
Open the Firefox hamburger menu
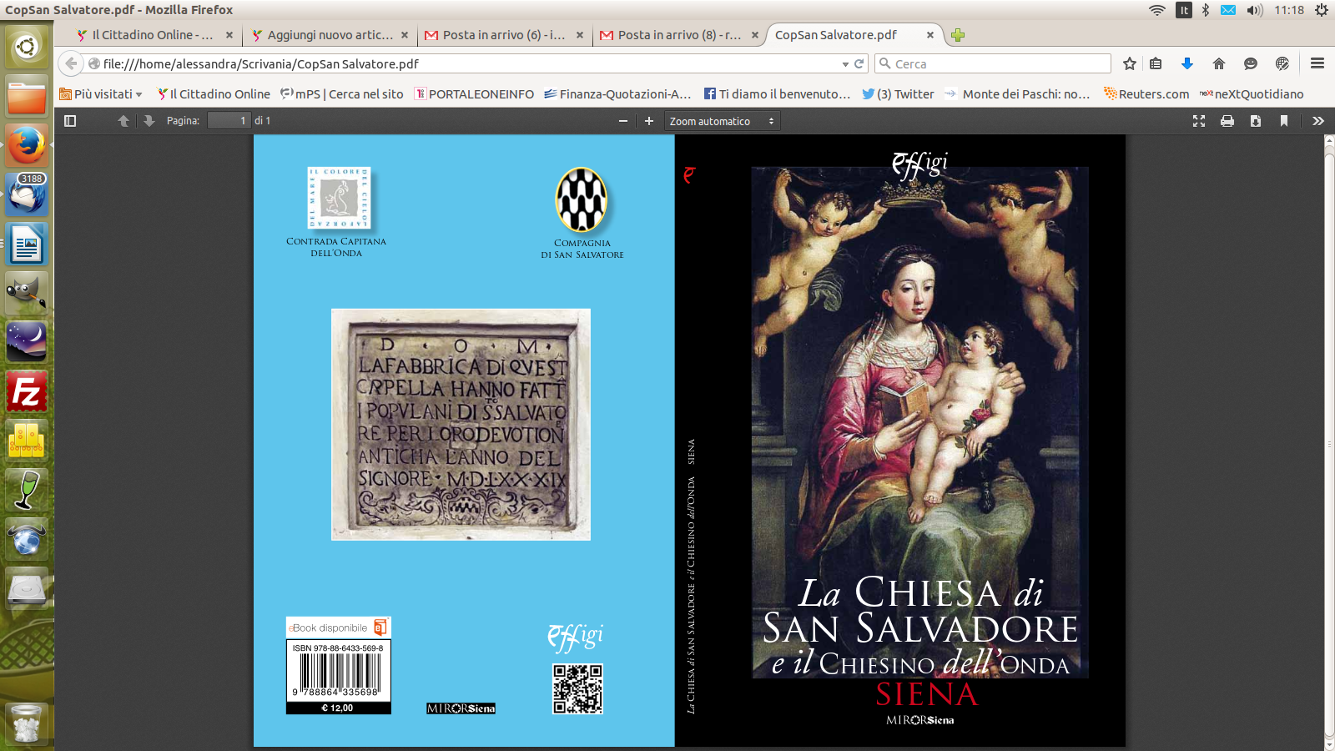[x=1317, y=63]
